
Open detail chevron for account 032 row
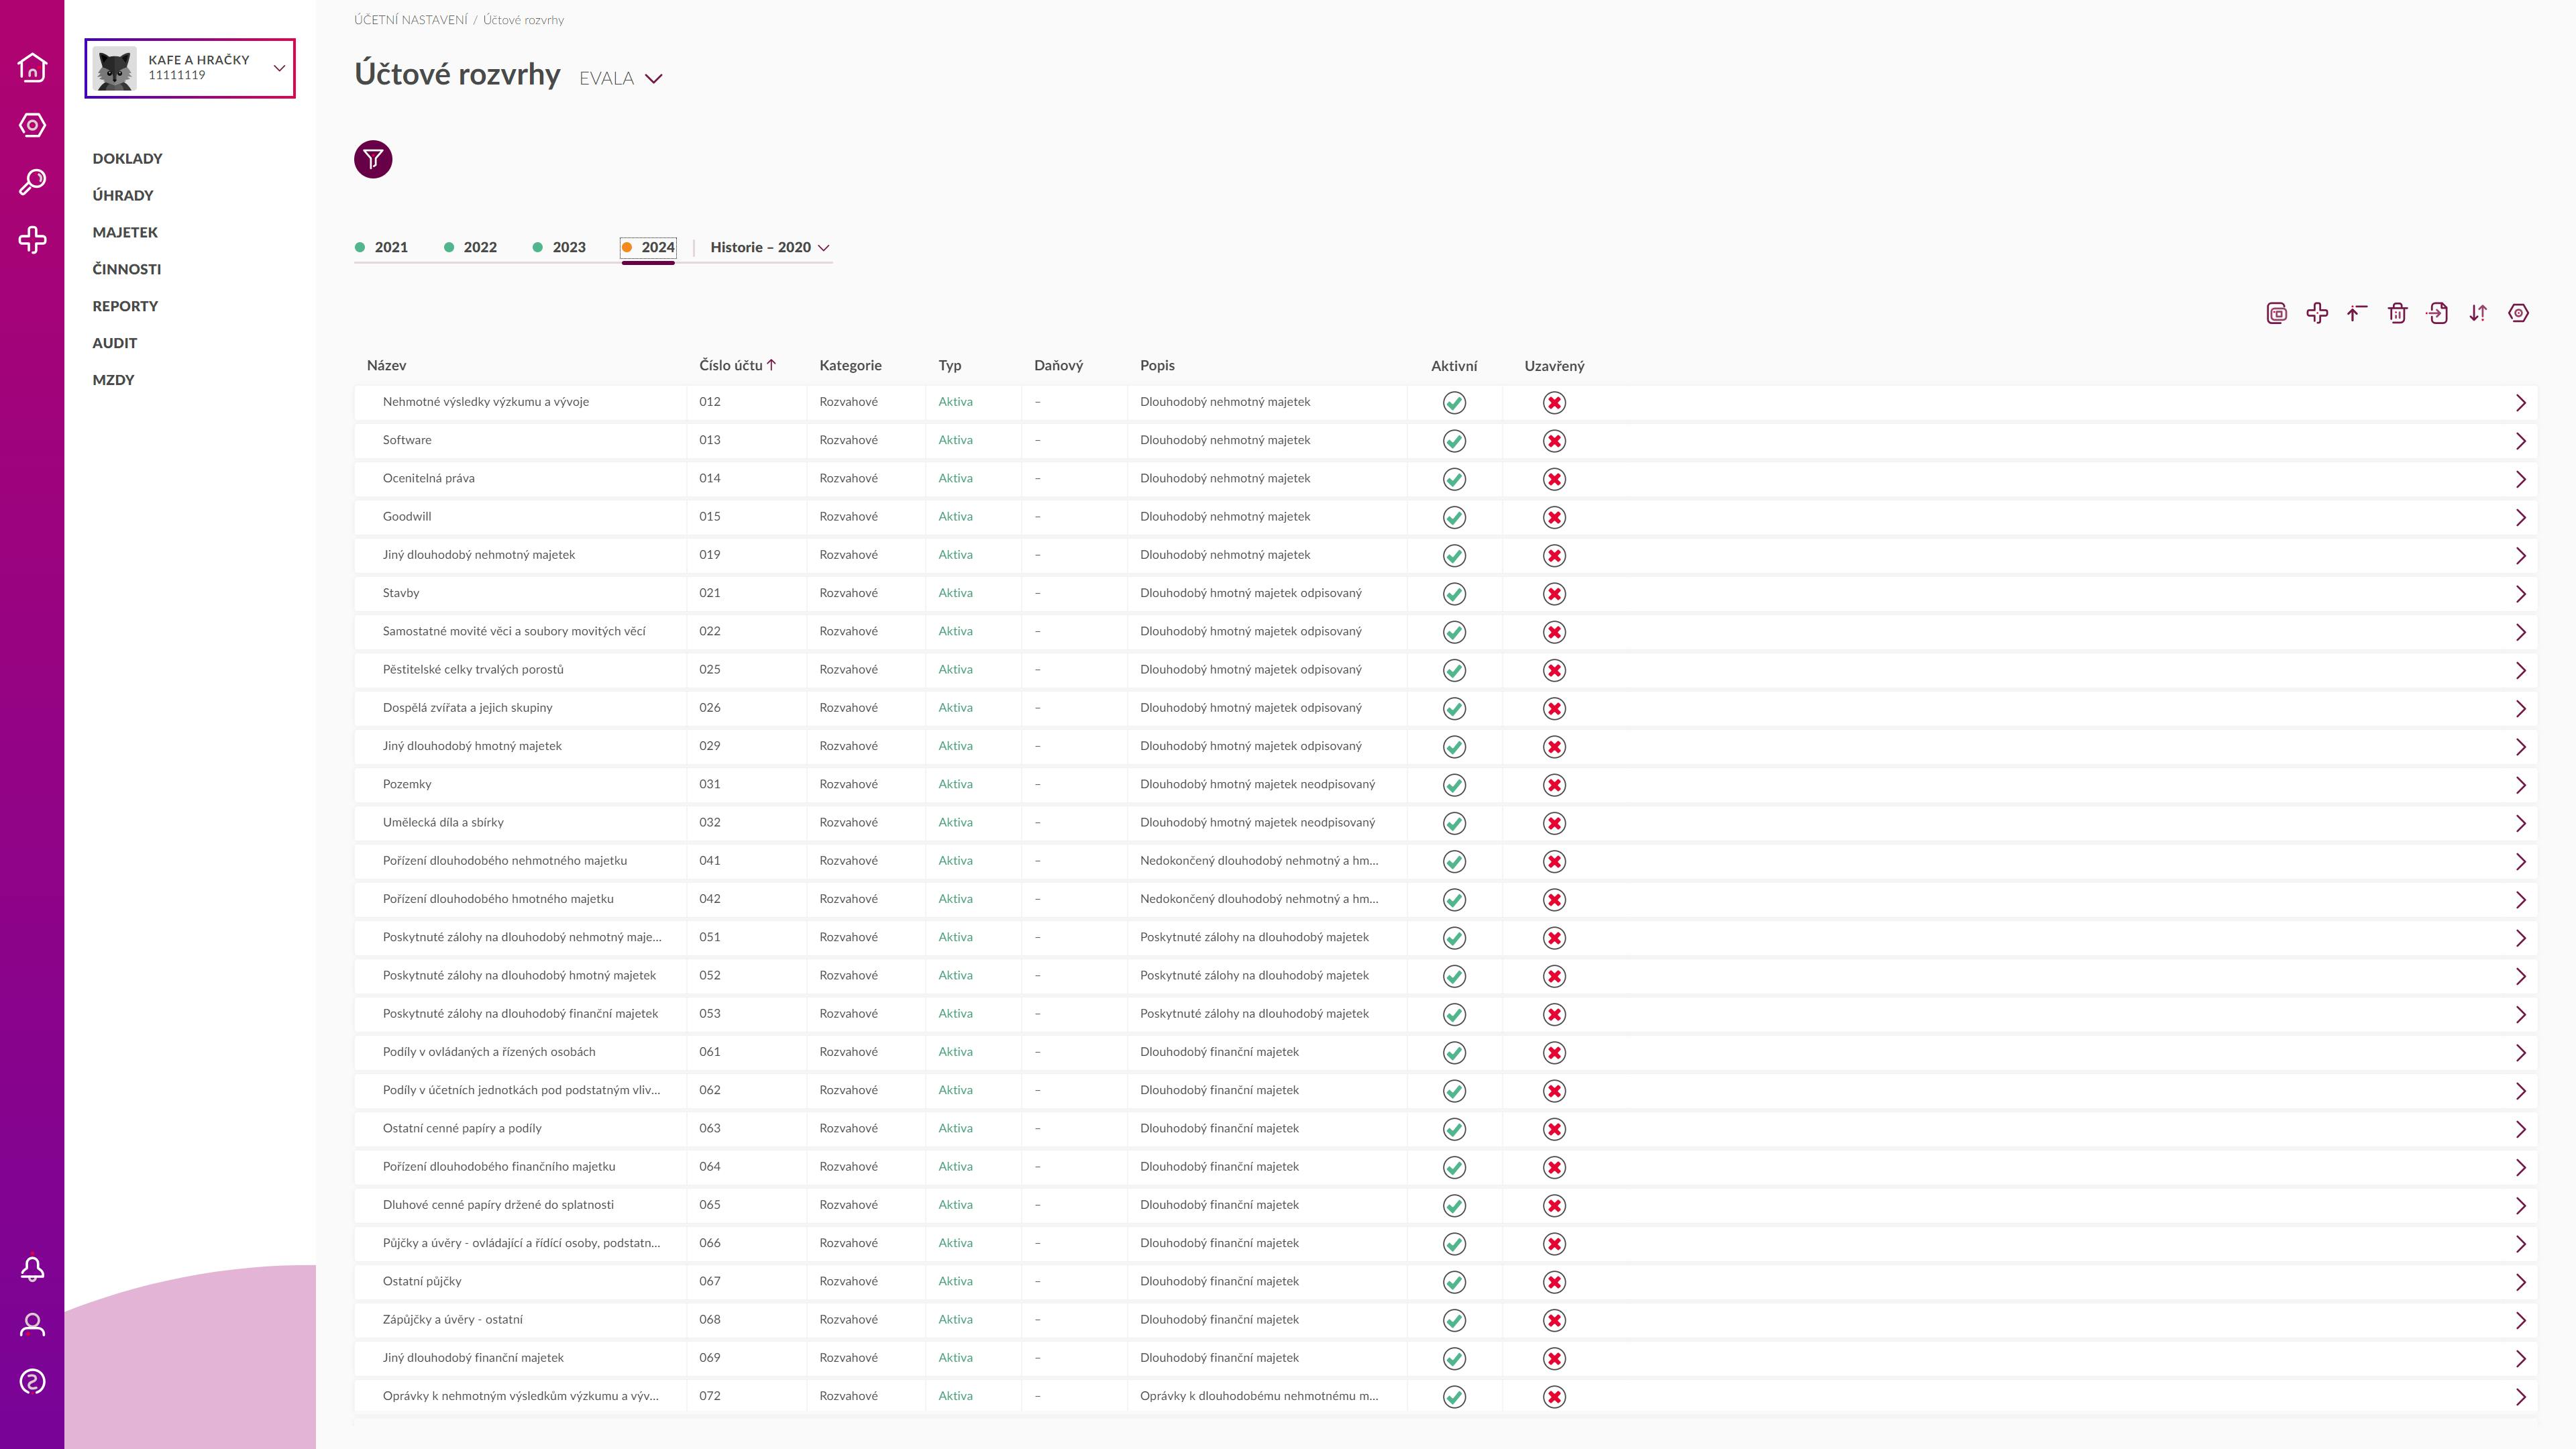pyautogui.click(x=2520, y=823)
